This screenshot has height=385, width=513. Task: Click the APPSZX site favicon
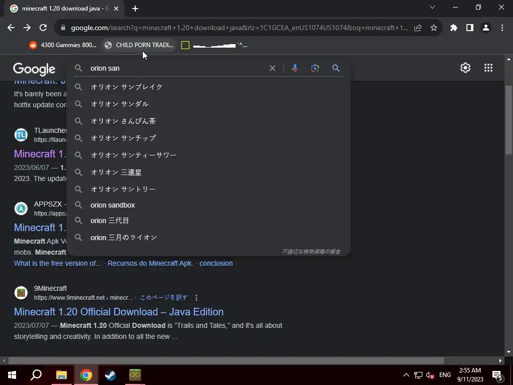coord(21,209)
